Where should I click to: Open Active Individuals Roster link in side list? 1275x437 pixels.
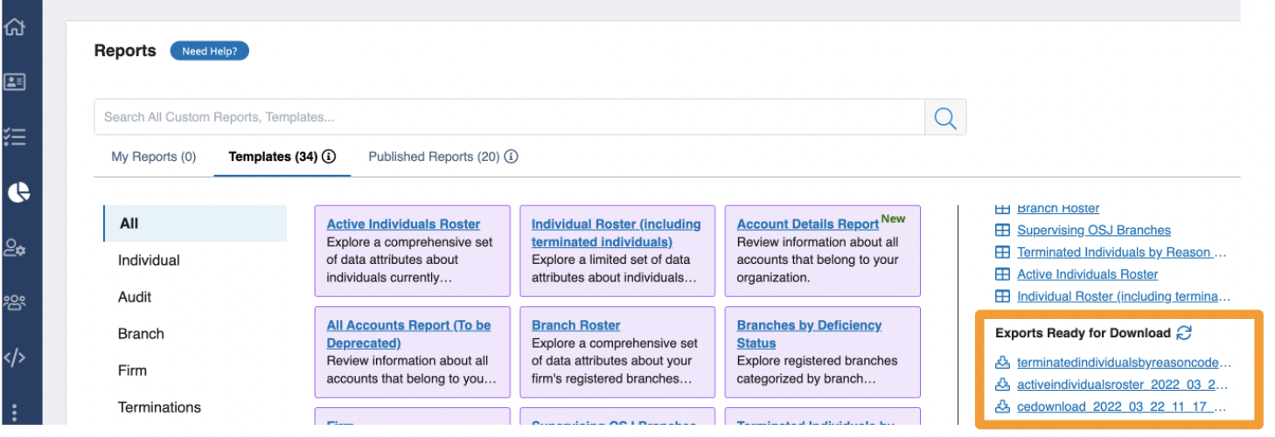point(1088,274)
